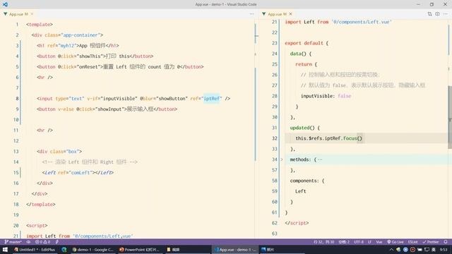Viewport: 452px width, 254px height.
Task: Click the lightning icon in the status bar
Action: tap(57, 242)
